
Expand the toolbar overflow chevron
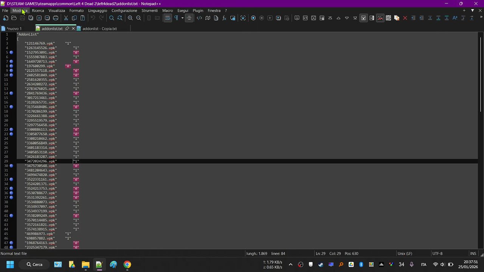pos(481,17)
